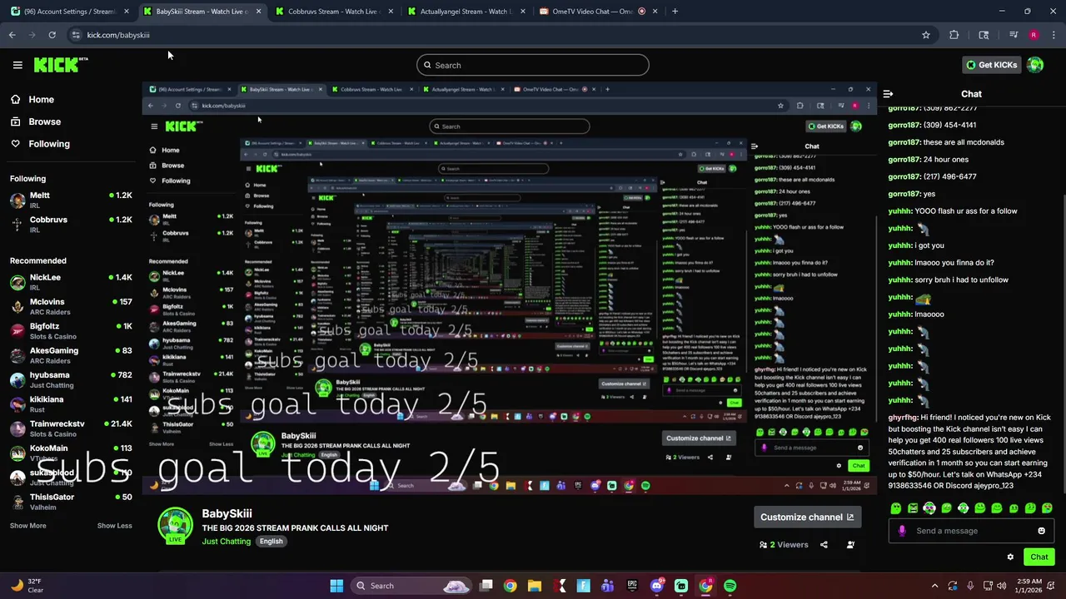Open Cobbruvs channel from Following list
This screenshot has width=1066, height=599.
(71, 224)
